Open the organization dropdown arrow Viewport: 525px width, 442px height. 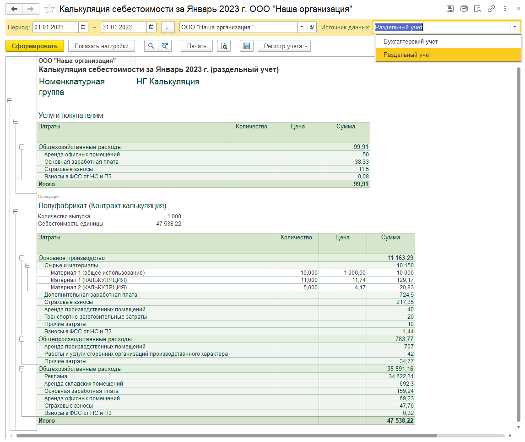302,27
